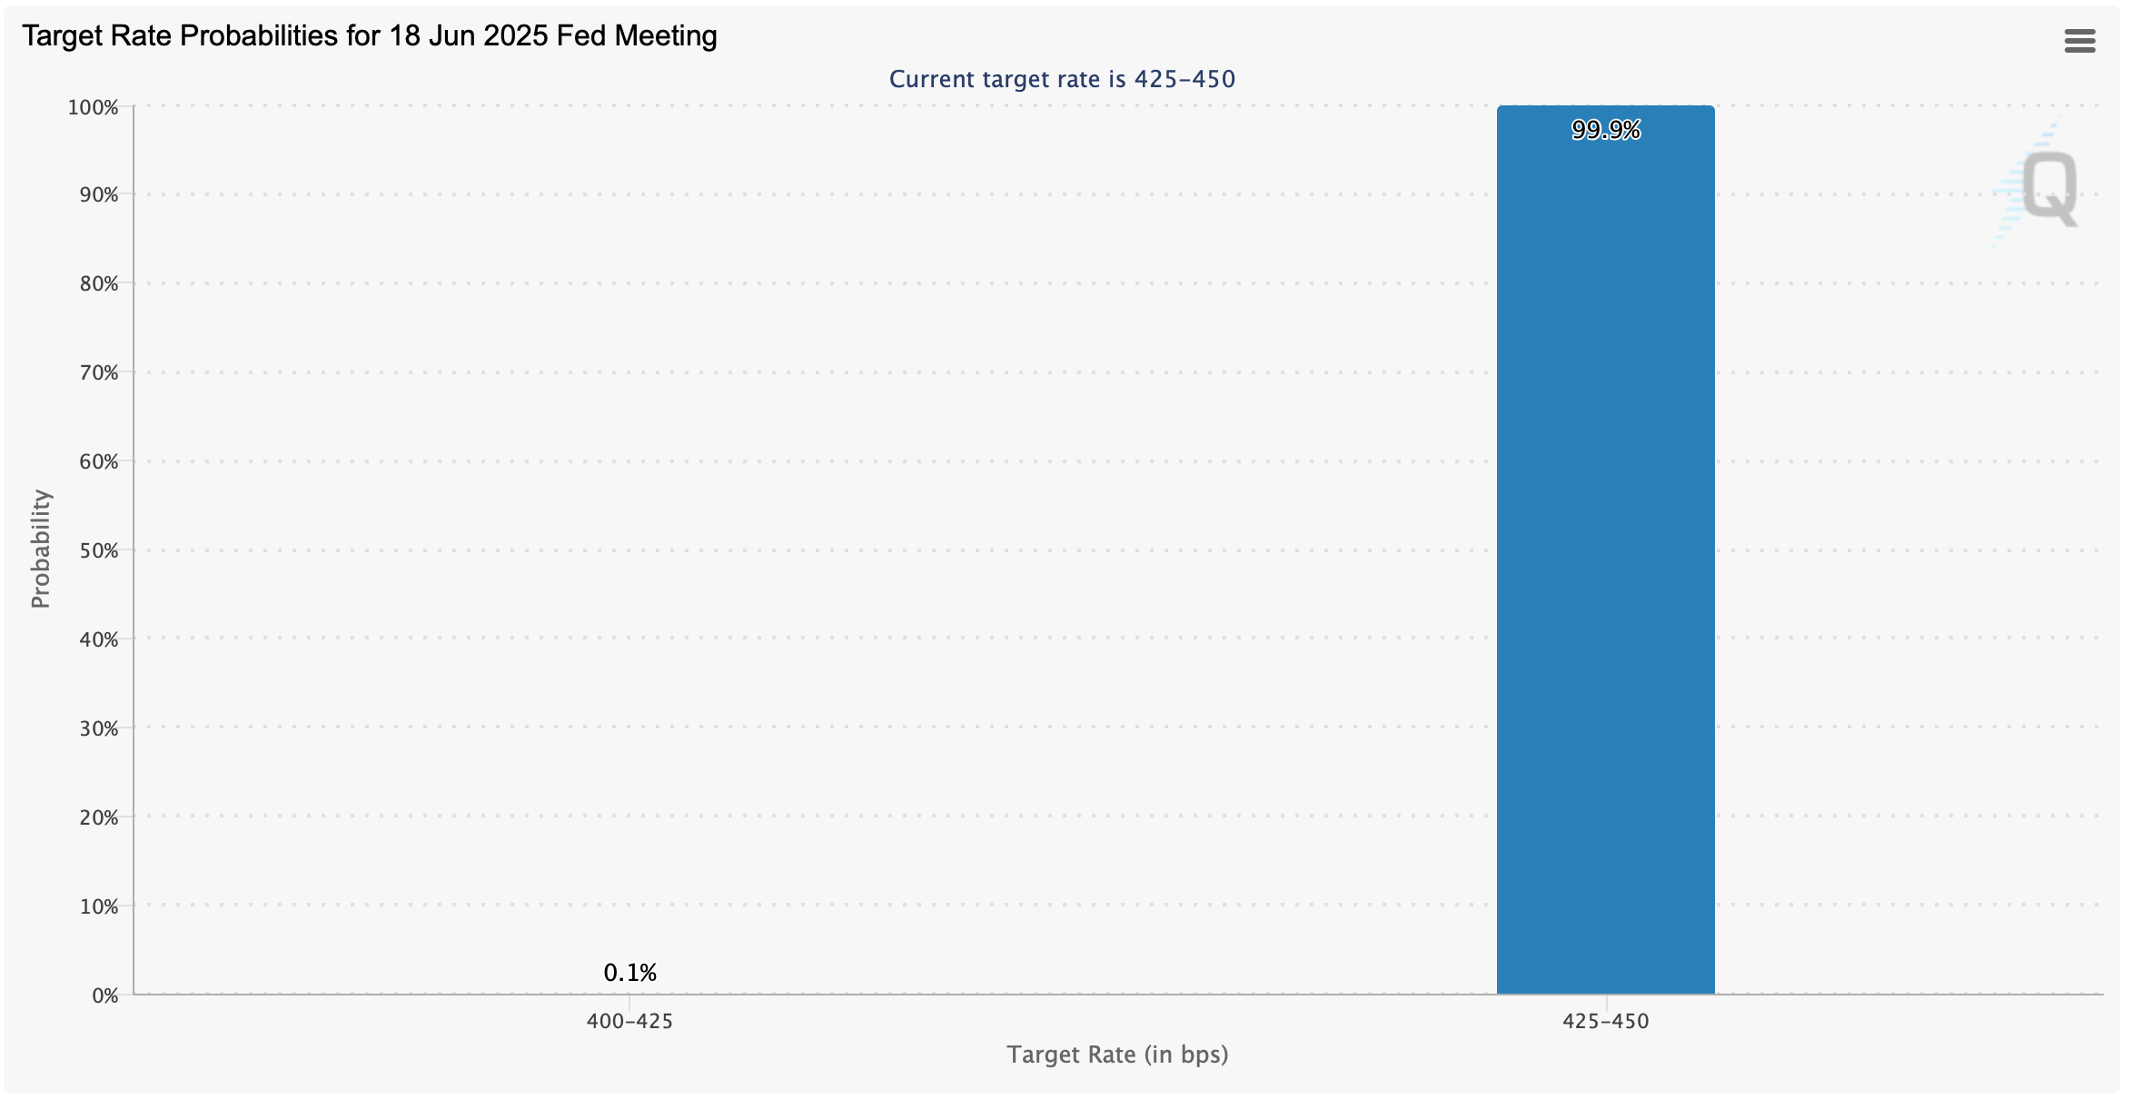The height and width of the screenshot is (1099, 2131).
Task: Click the 90% y-axis tick label
Action: click(x=99, y=194)
